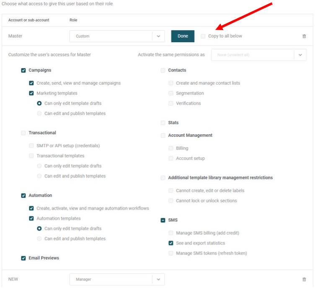The image size is (315, 289).
Task: Uncheck Marketing templates checkbox
Action: [31, 93]
